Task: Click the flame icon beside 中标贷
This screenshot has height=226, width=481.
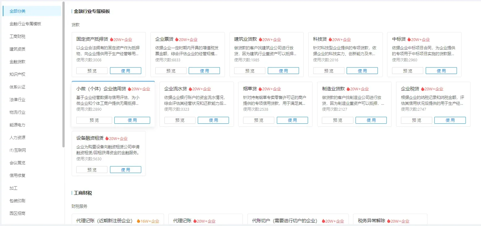Action: coord(409,39)
